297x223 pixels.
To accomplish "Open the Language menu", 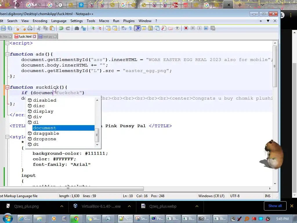I will [x=59, y=21].
